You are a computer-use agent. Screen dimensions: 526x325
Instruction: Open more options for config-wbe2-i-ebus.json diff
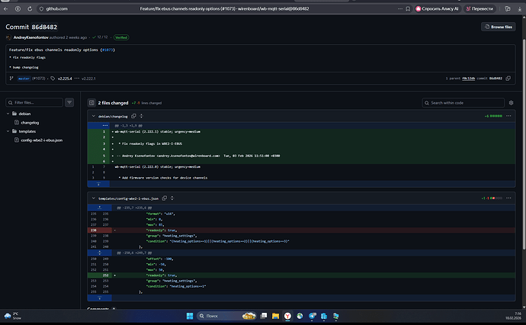click(508, 198)
